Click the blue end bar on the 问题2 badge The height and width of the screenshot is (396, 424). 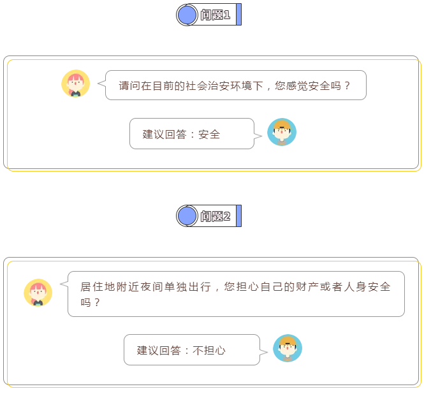click(238, 216)
